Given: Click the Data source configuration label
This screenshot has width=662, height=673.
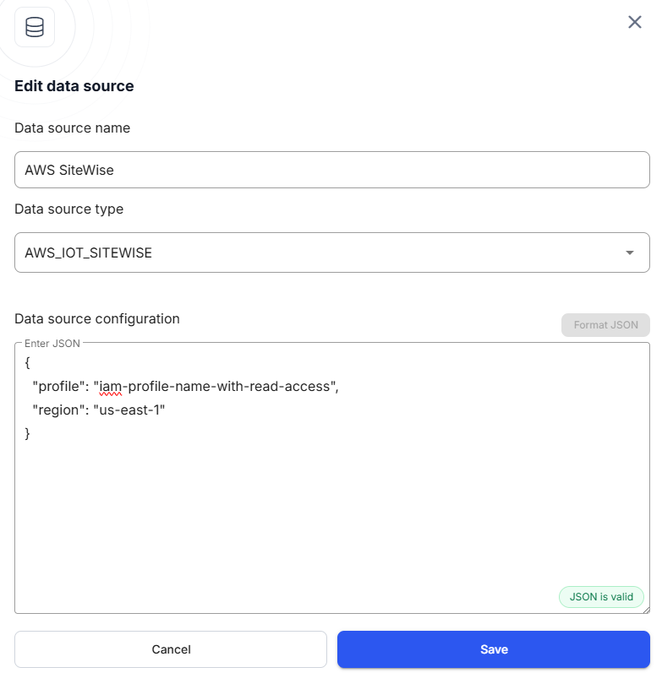Looking at the screenshot, I should [97, 319].
